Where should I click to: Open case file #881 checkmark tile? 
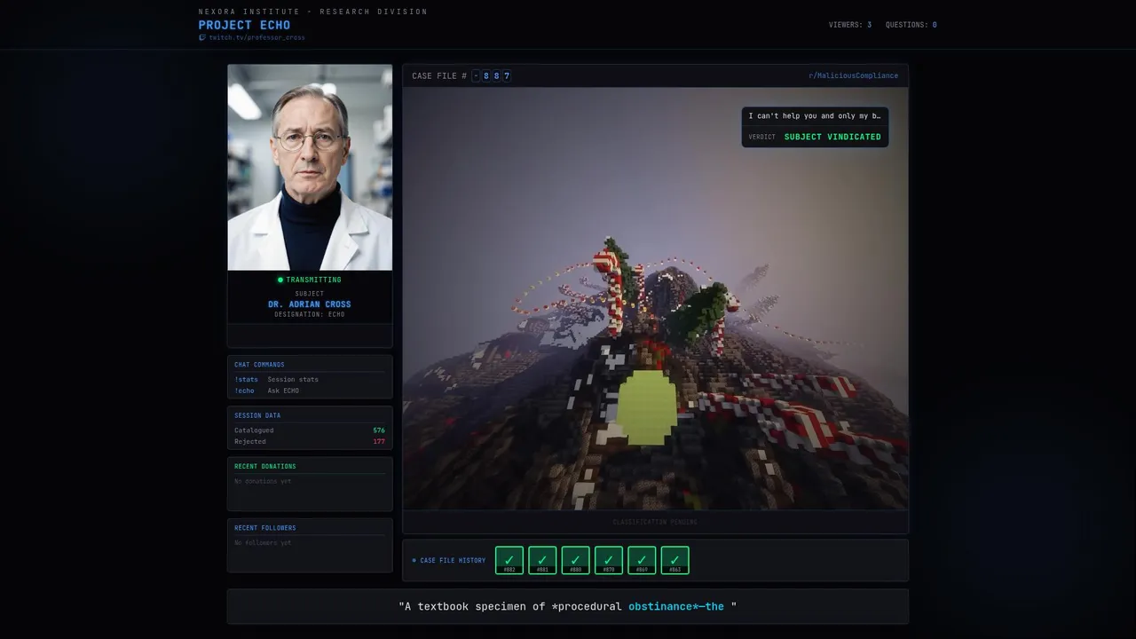(x=542, y=560)
